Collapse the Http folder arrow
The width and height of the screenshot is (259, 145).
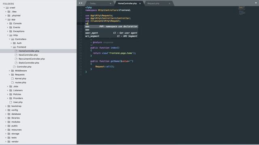tap(8, 35)
